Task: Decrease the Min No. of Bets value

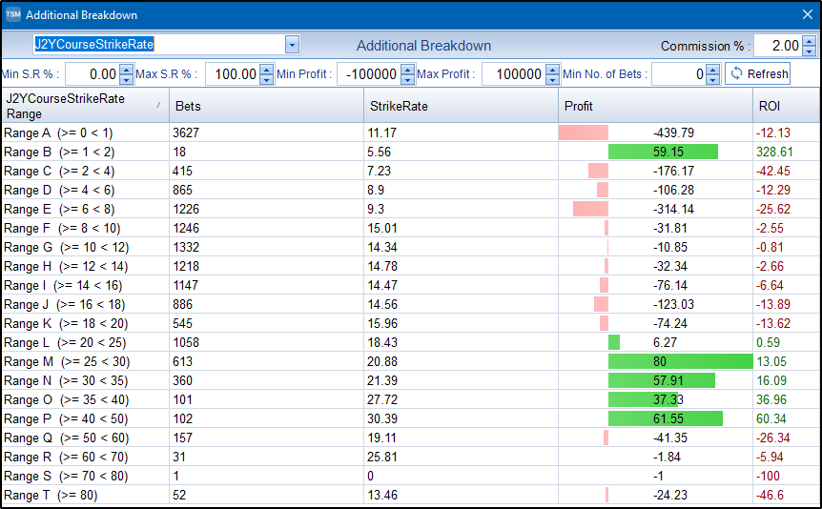Action: click(x=712, y=79)
